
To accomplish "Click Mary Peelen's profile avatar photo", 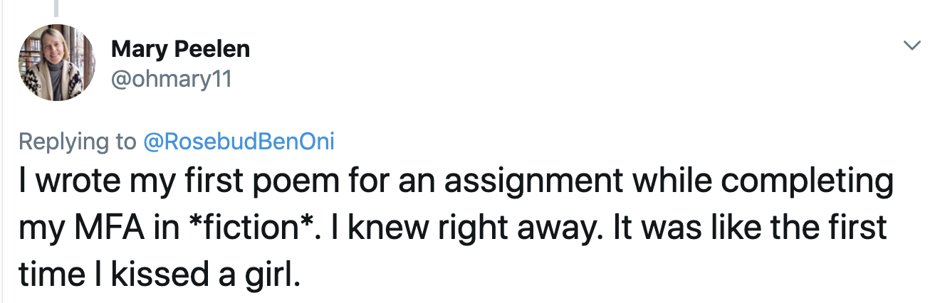I will coord(58,63).
